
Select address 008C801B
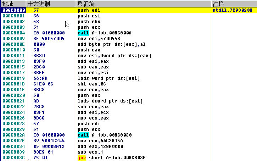(14, 84)
